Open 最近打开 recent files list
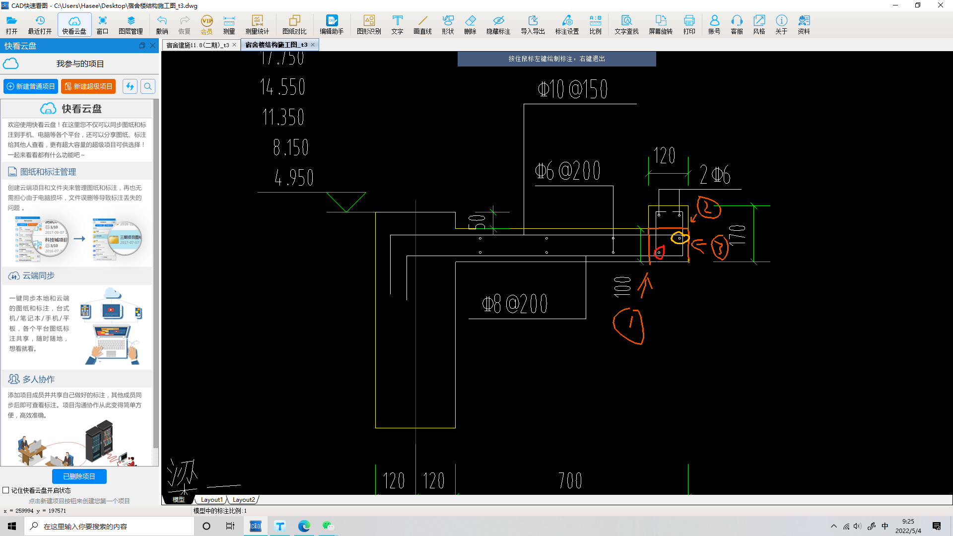 [40, 24]
